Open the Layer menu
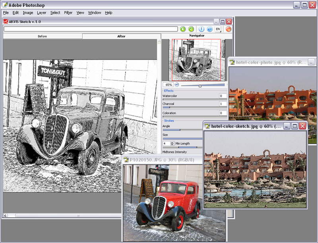 pyautogui.click(x=42, y=13)
